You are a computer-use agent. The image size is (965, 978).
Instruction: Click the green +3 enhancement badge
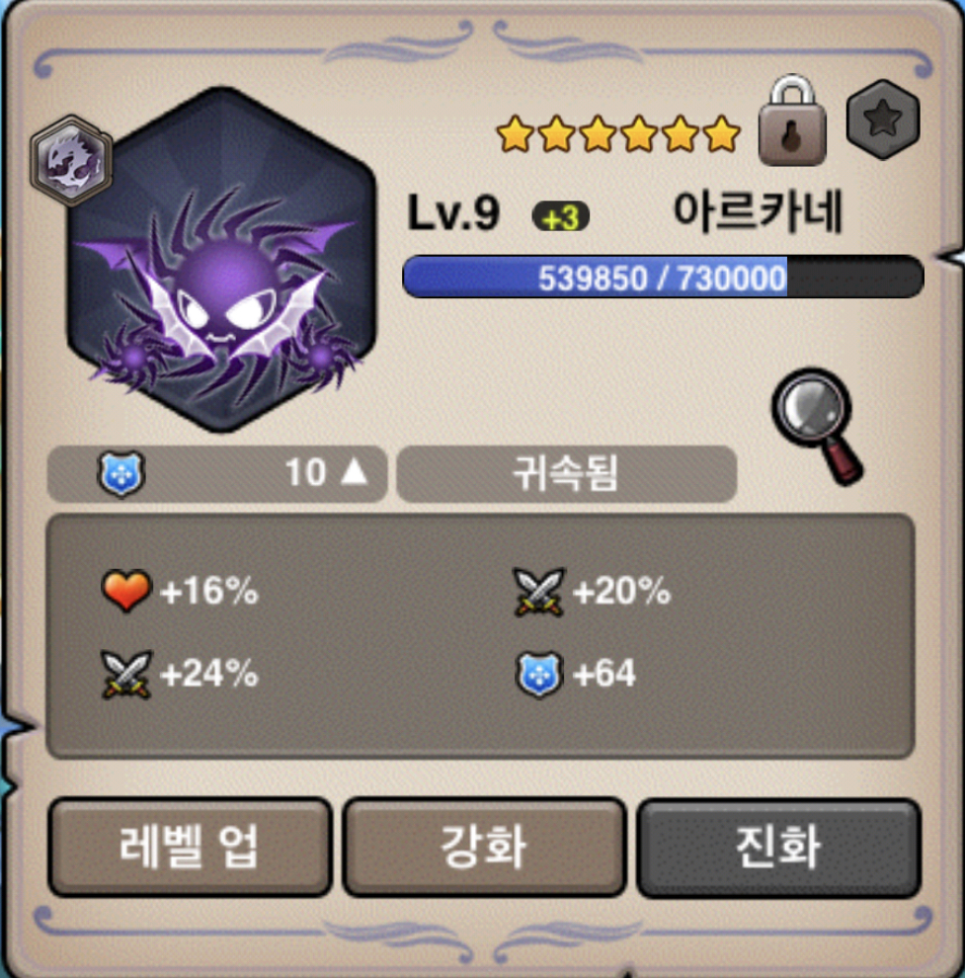(x=560, y=217)
